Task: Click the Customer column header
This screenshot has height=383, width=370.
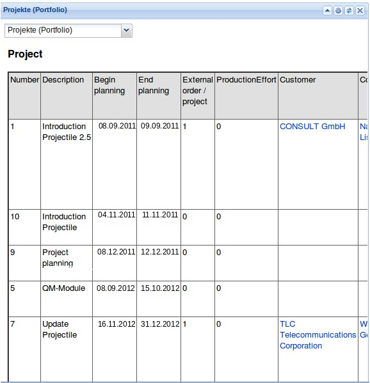Action: pos(318,95)
